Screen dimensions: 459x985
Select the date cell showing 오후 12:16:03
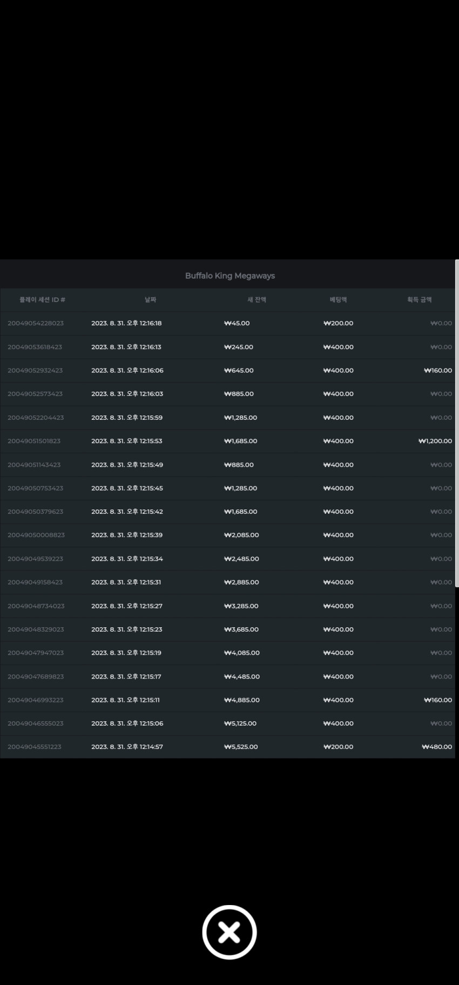(127, 394)
